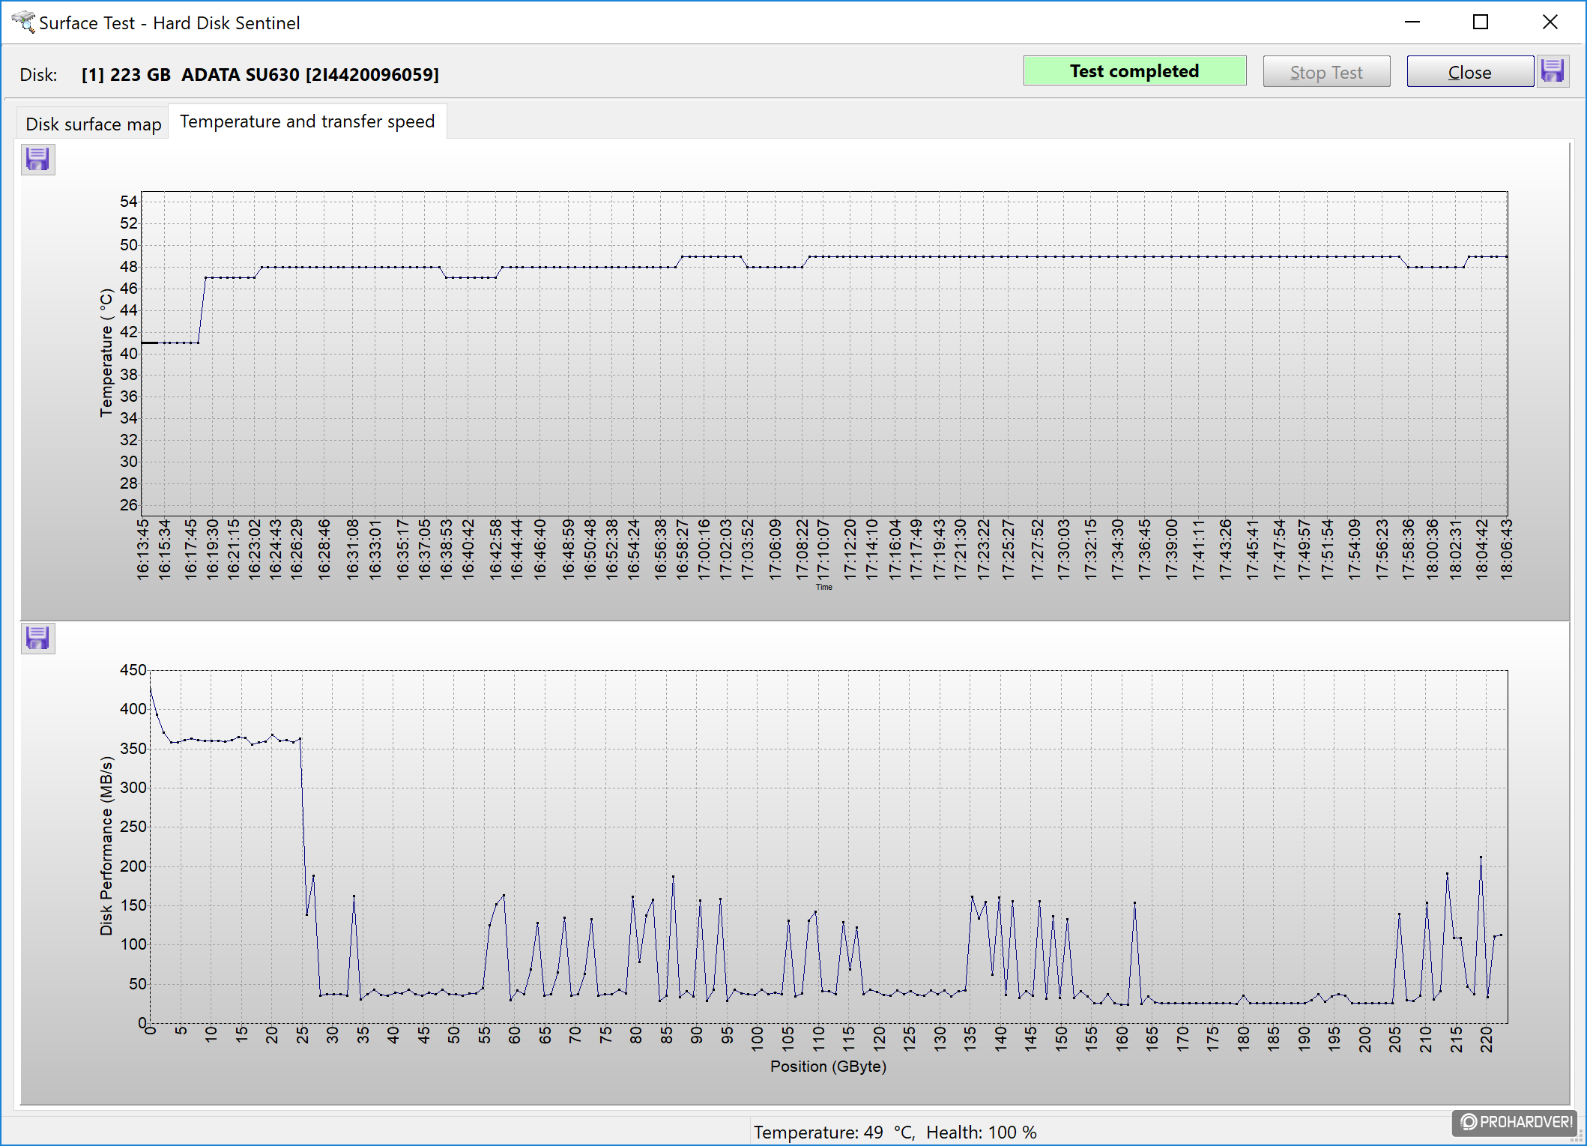The height and width of the screenshot is (1146, 1587).
Task: Save the disk performance graph with floppy icon
Action: pos(37,639)
